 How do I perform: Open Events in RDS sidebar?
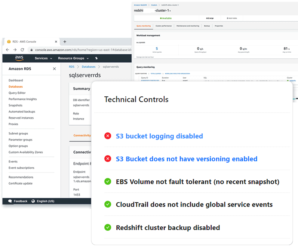point(13,161)
